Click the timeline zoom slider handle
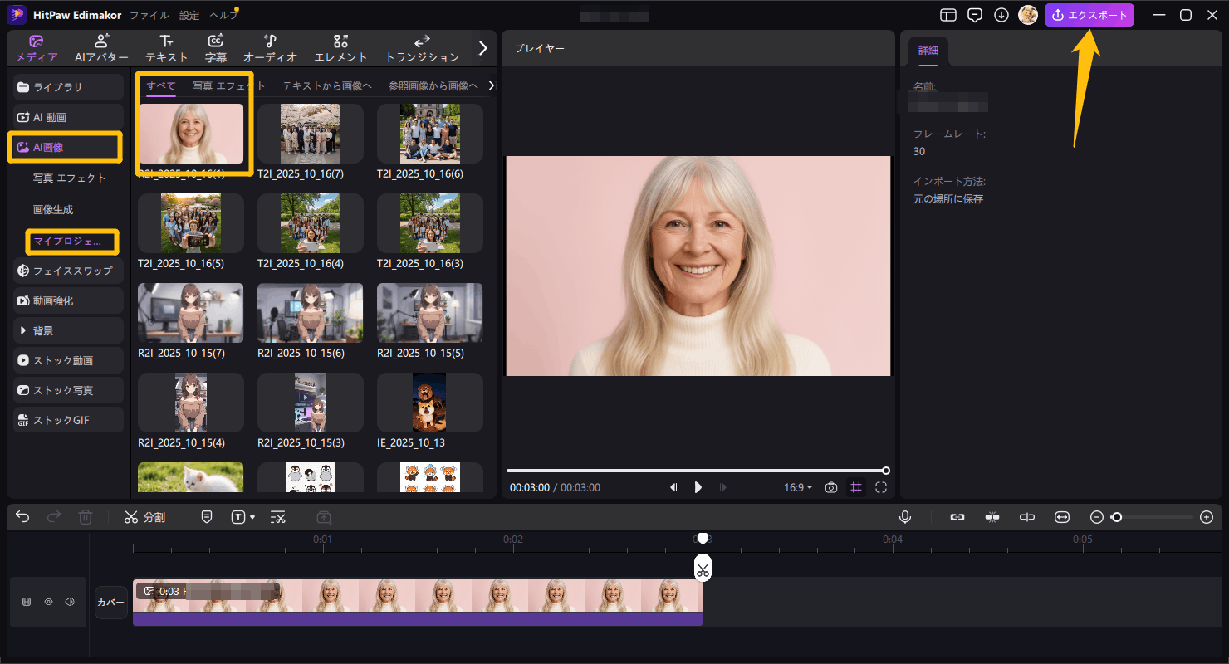This screenshot has height=664, width=1229. pos(1117,517)
